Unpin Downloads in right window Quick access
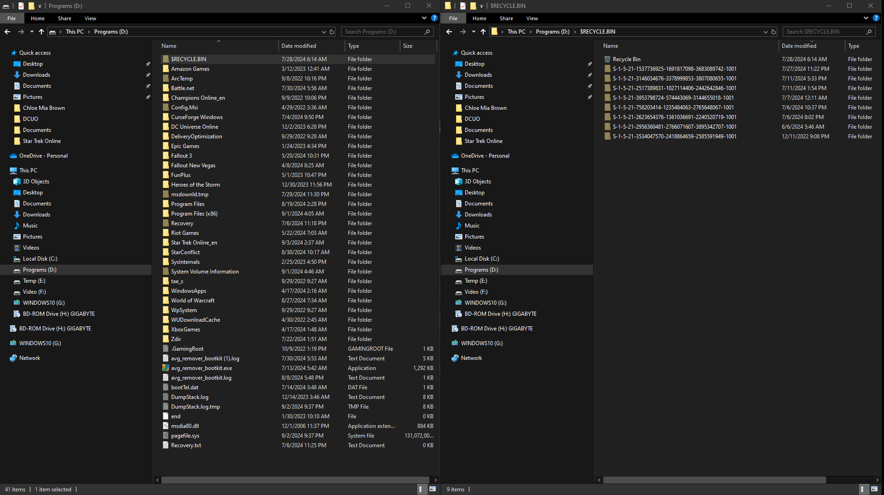The width and height of the screenshot is (884, 495). tap(589, 75)
